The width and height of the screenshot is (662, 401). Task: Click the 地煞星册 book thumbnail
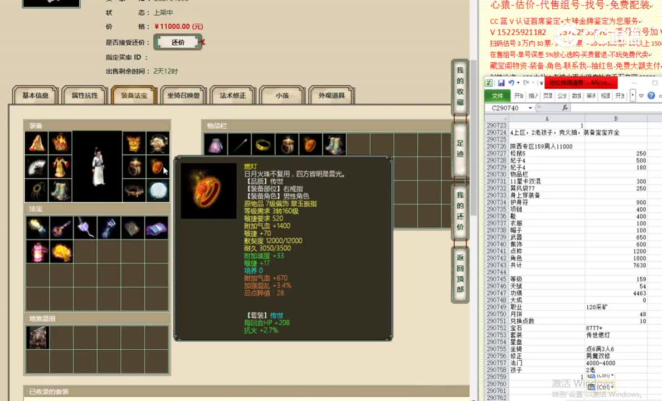[x=37, y=337]
